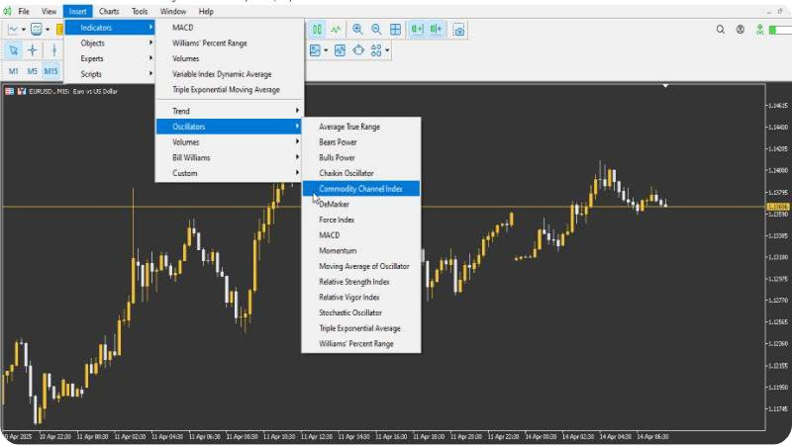Tile chart windows with grid icon
Image resolution: width=792 pixels, height=445 pixels.
coord(395,30)
